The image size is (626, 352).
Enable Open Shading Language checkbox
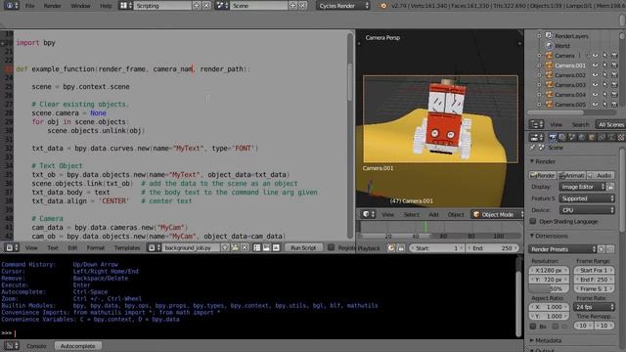[x=532, y=221]
